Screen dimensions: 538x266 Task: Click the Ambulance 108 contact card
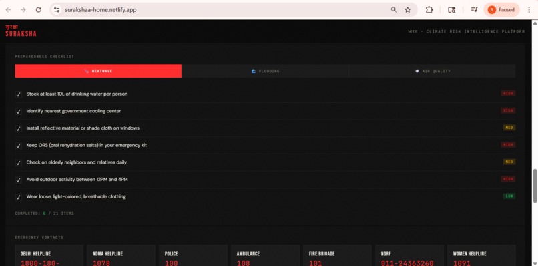point(265,255)
